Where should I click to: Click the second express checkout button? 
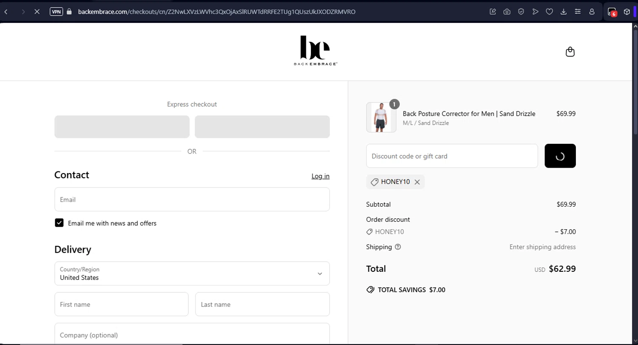click(x=262, y=127)
